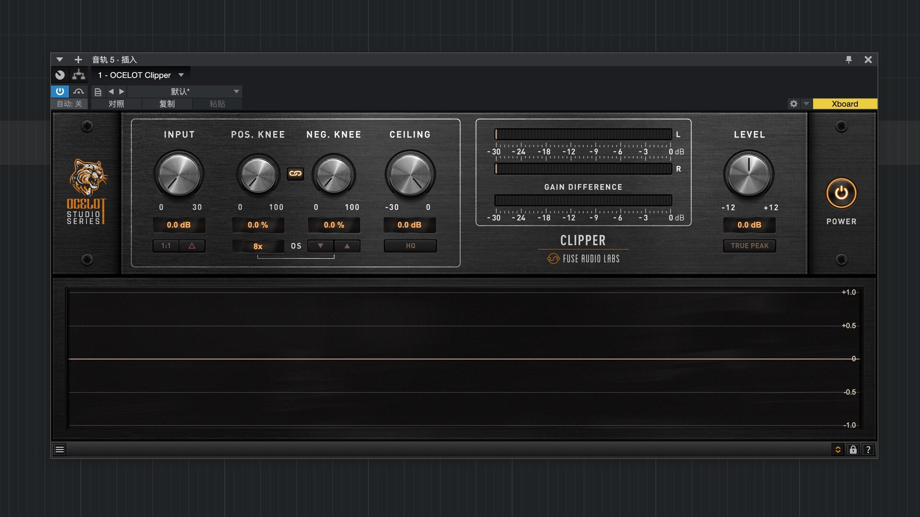
Task: Toggle the knee link chain icon
Action: (295, 173)
